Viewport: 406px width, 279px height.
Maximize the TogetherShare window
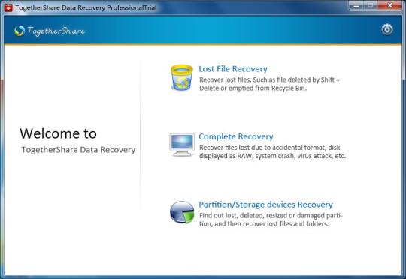[x=371, y=6]
